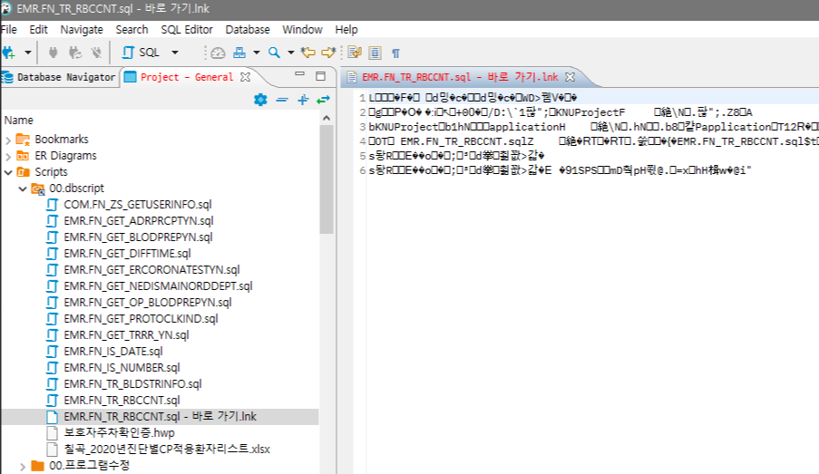Open the File menu
Image resolution: width=819 pixels, height=474 pixels.
(9, 30)
